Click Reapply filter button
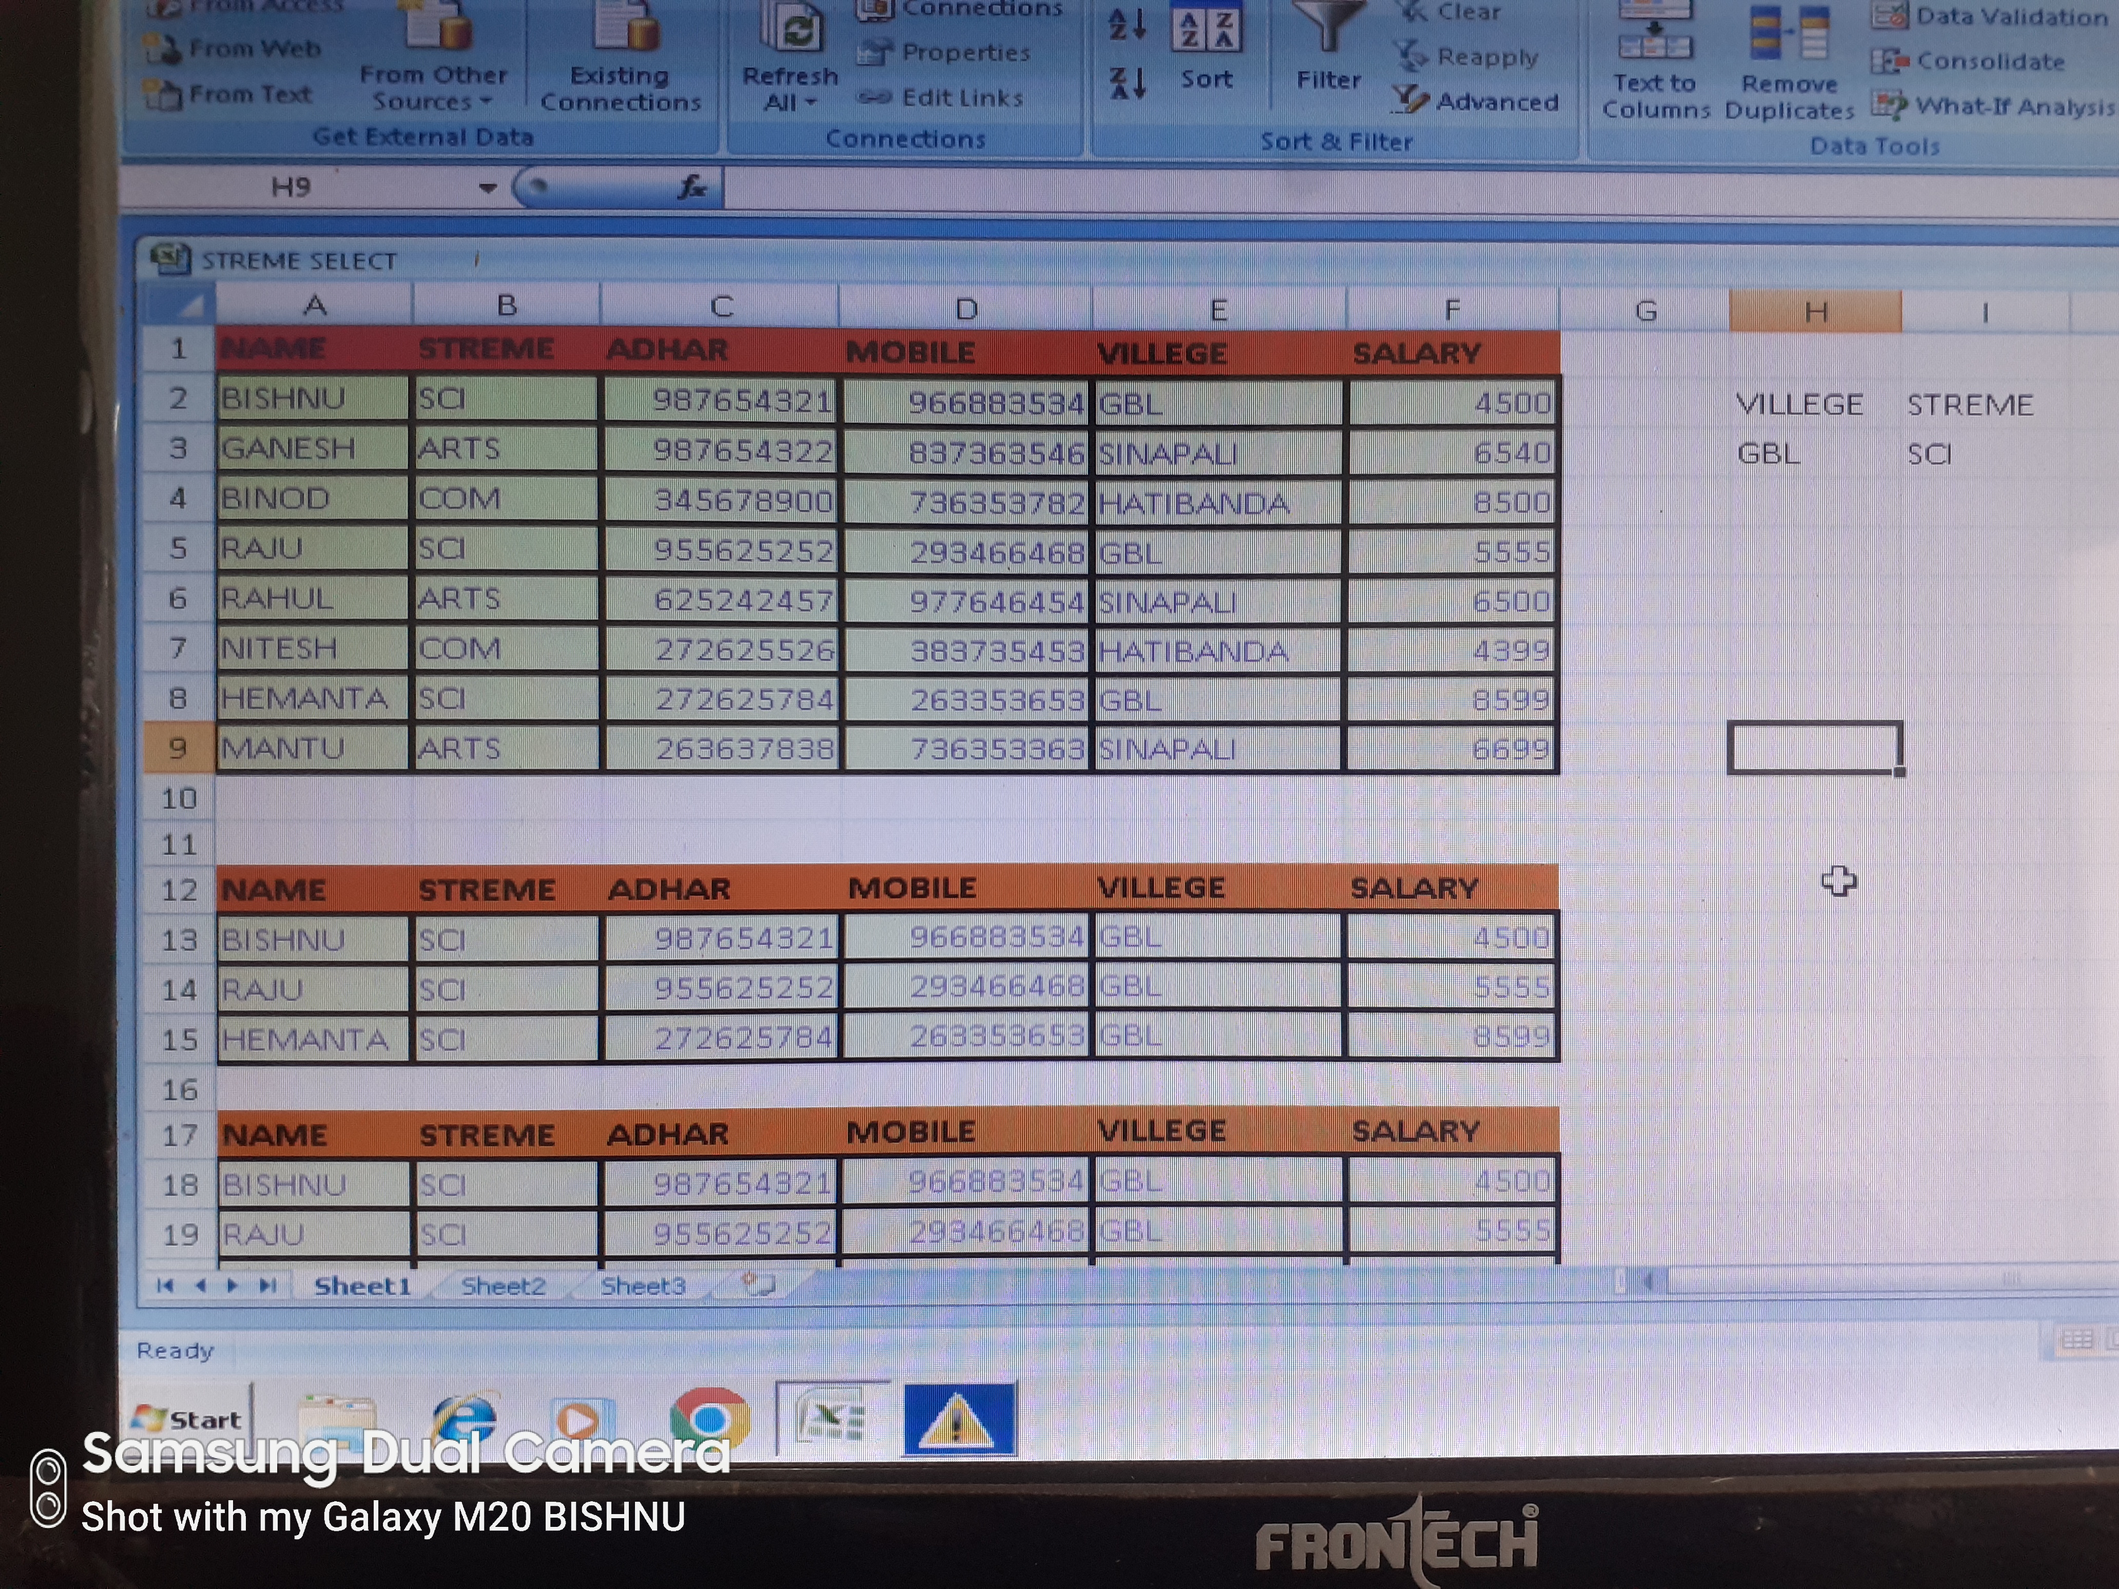This screenshot has width=2119, height=1589. [1467, 57]
